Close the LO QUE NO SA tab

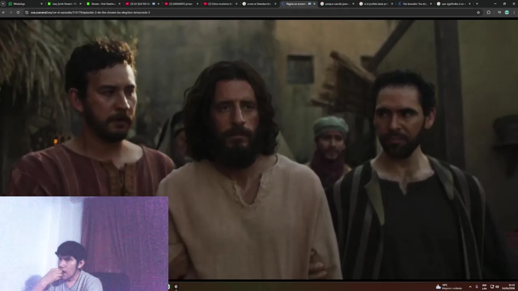tap(158, 4)
